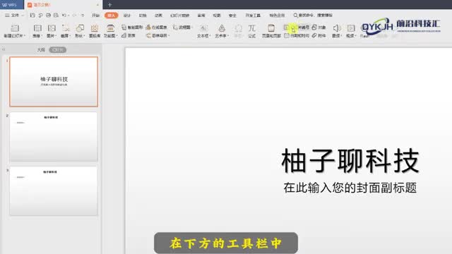Screen dimensions: 452x254
Task: Click the Video insert icon
Action: (351, 28)
